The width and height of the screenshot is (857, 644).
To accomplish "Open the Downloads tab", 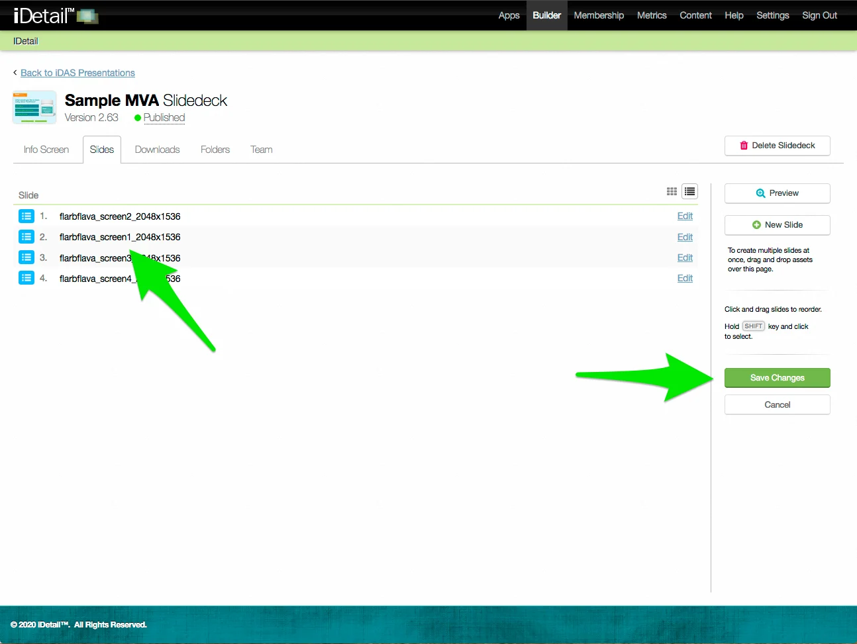I will [x=157, y=150].
